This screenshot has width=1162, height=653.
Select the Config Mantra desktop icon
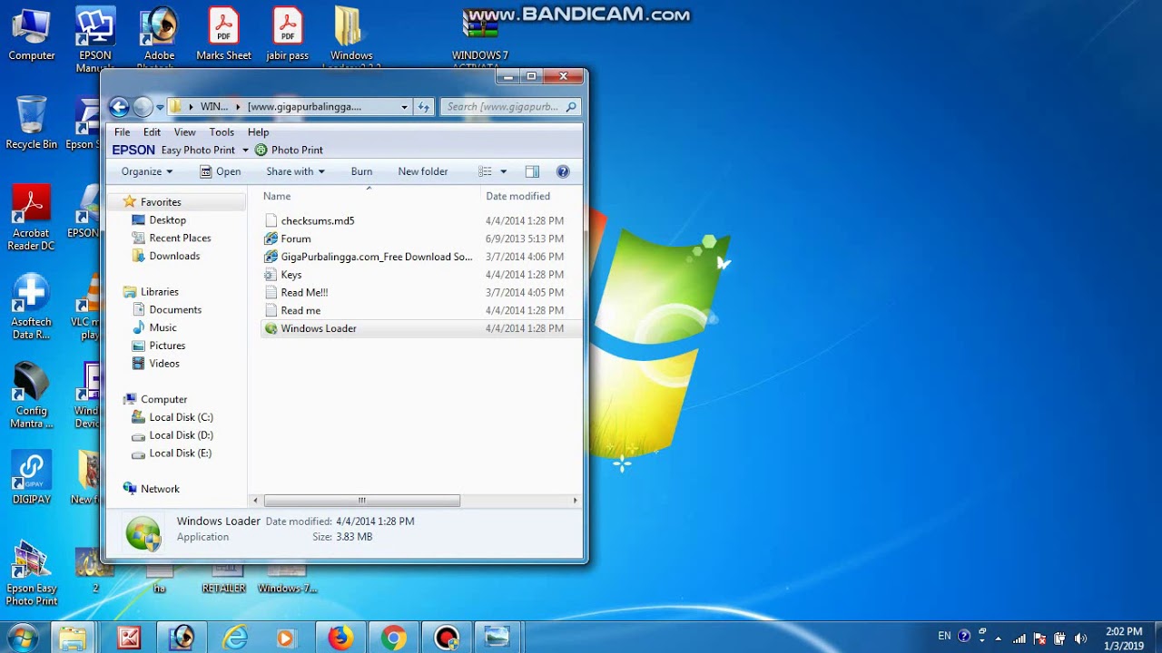tap(32, 396)
